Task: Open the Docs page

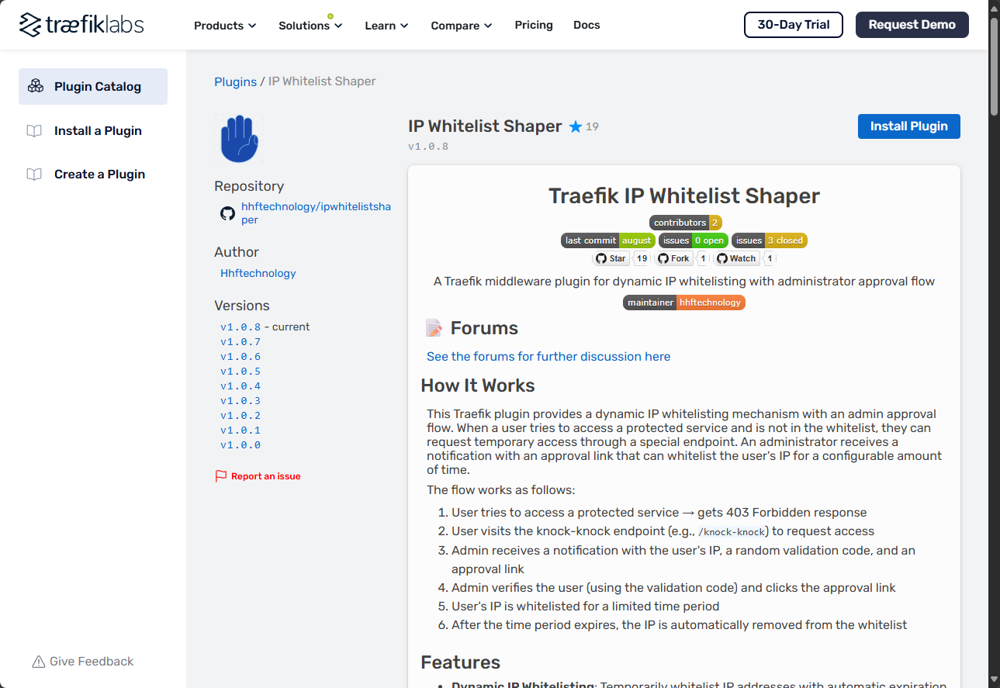Action: (587, 25)
